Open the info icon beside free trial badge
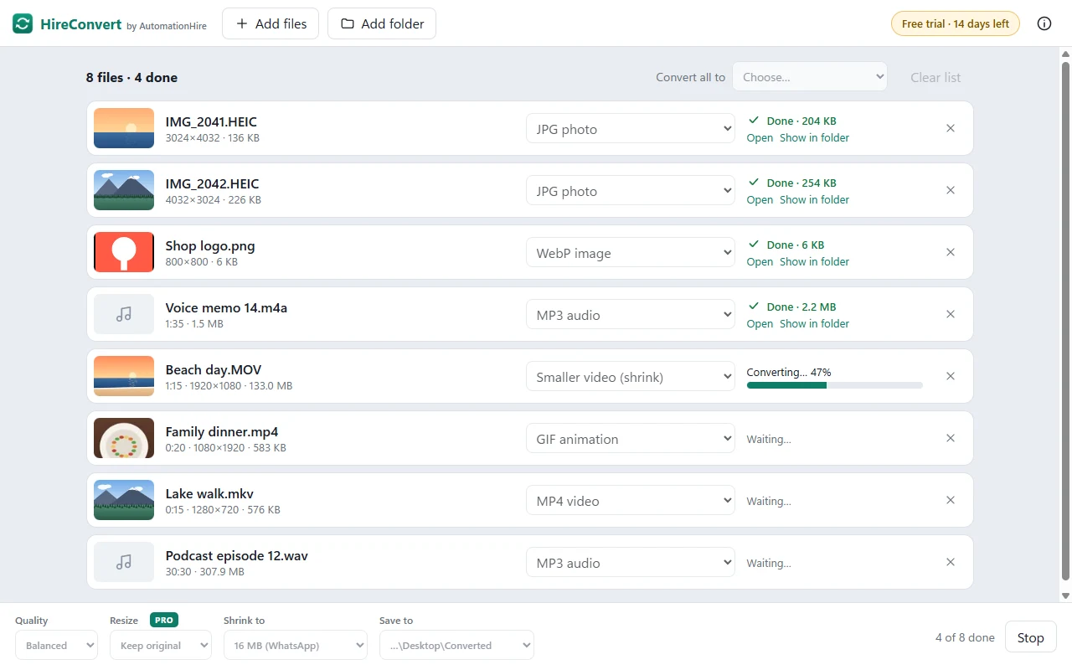 coord(1044,23)
